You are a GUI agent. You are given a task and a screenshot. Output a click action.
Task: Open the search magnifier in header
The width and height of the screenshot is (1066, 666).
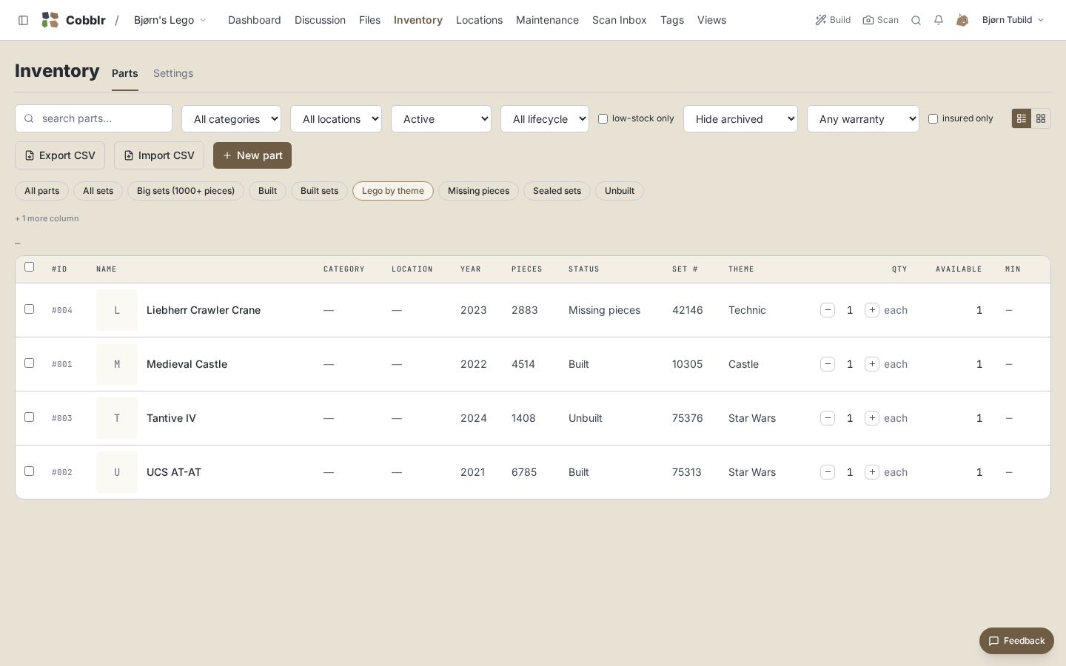(x=916, y=20)
